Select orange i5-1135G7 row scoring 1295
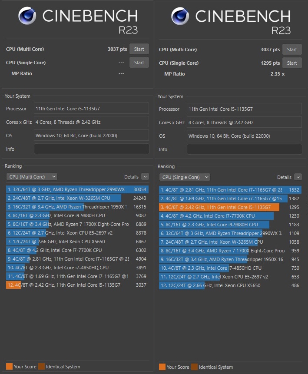 (230, 207)
